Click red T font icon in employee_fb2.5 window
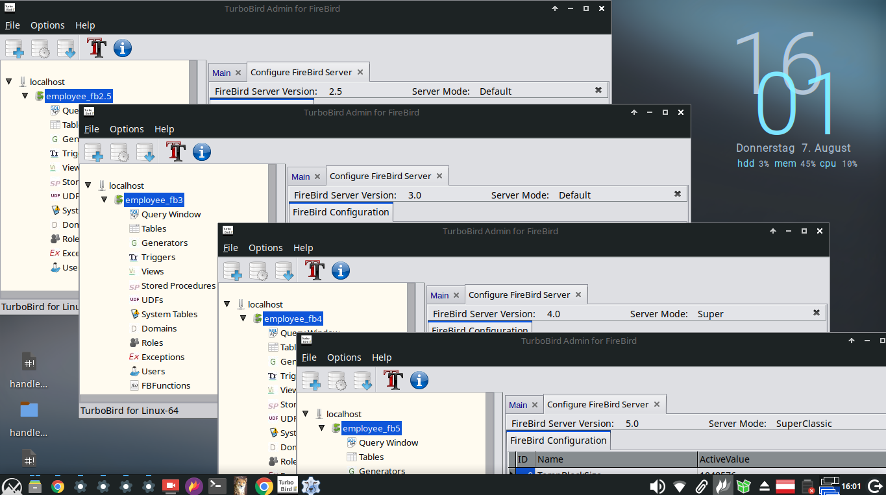The image size is (886, 495). [x=97, y=48]
